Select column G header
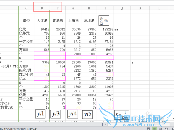174x130 pixels. tap(73, 8)
